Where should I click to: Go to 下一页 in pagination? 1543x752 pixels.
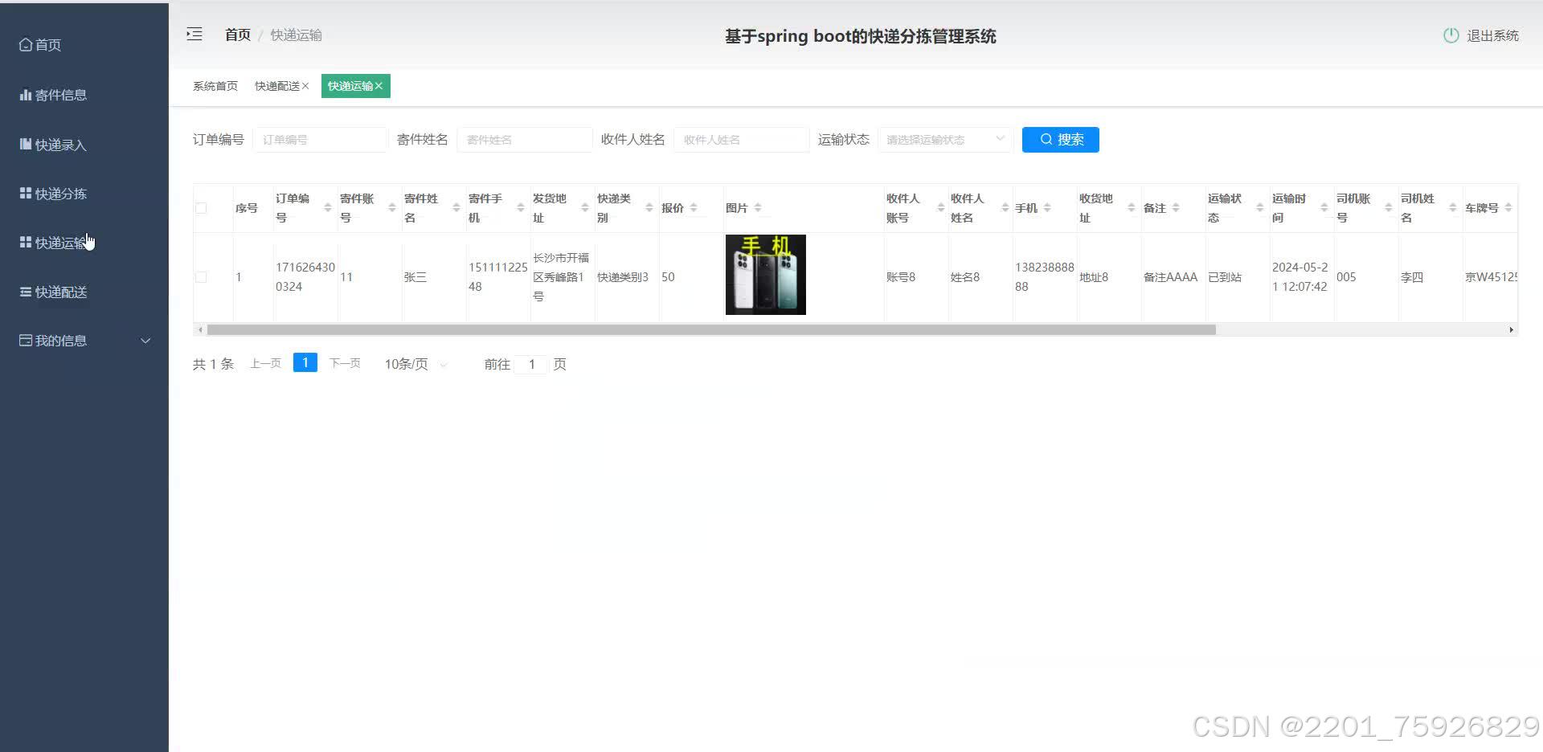pos(344,362)
